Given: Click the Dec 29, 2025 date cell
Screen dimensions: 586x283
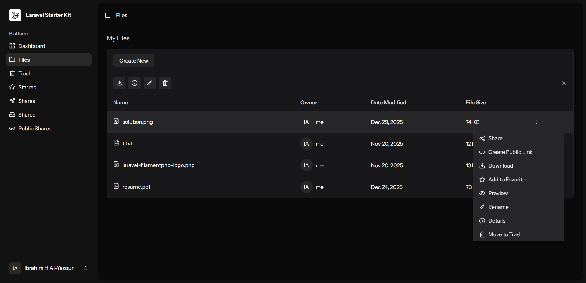Looking at the screenshot, I should tap(387, 122).
